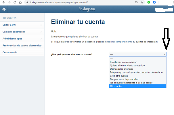This screenshot has height=115, width=174.
Task: Open Editar perfil in the sidebar
Action: coord(22,25)
